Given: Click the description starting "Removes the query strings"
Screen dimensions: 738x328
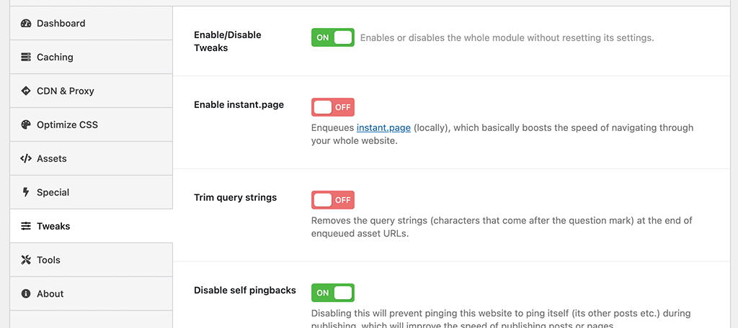Looking at the screenshot, I should tap(502, 227).
